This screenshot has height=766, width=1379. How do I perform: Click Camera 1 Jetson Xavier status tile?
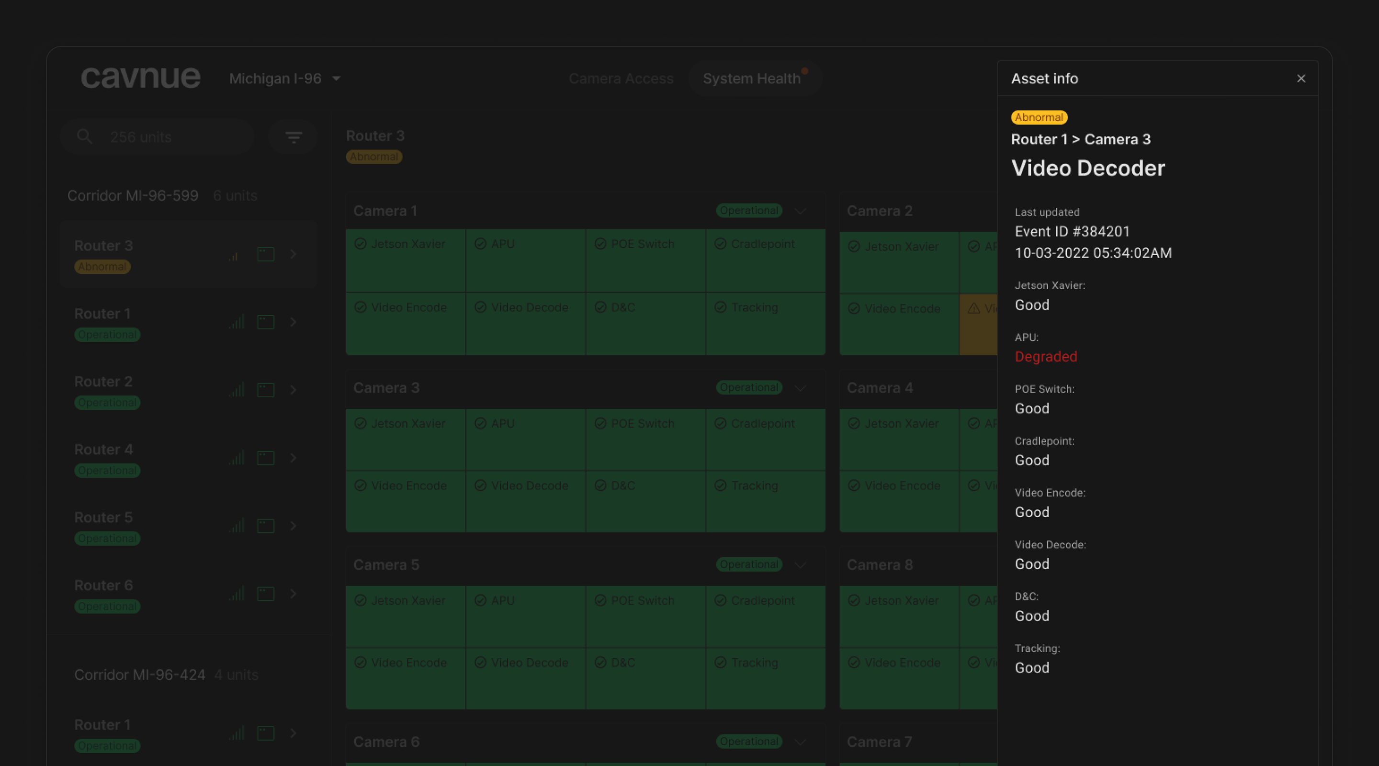point(406,260)
